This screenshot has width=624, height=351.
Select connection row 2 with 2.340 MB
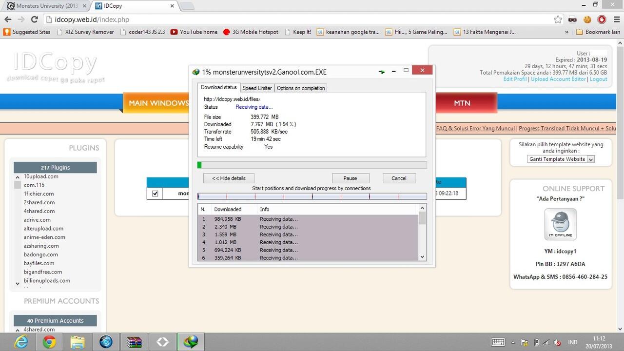coord(308,227)
